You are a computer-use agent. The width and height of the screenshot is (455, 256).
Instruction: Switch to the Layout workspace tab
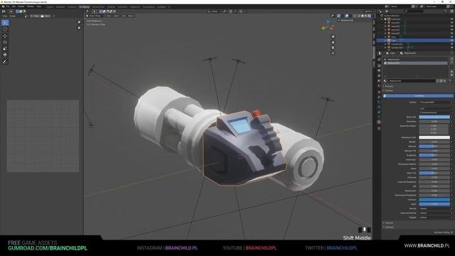click(50, 6)
